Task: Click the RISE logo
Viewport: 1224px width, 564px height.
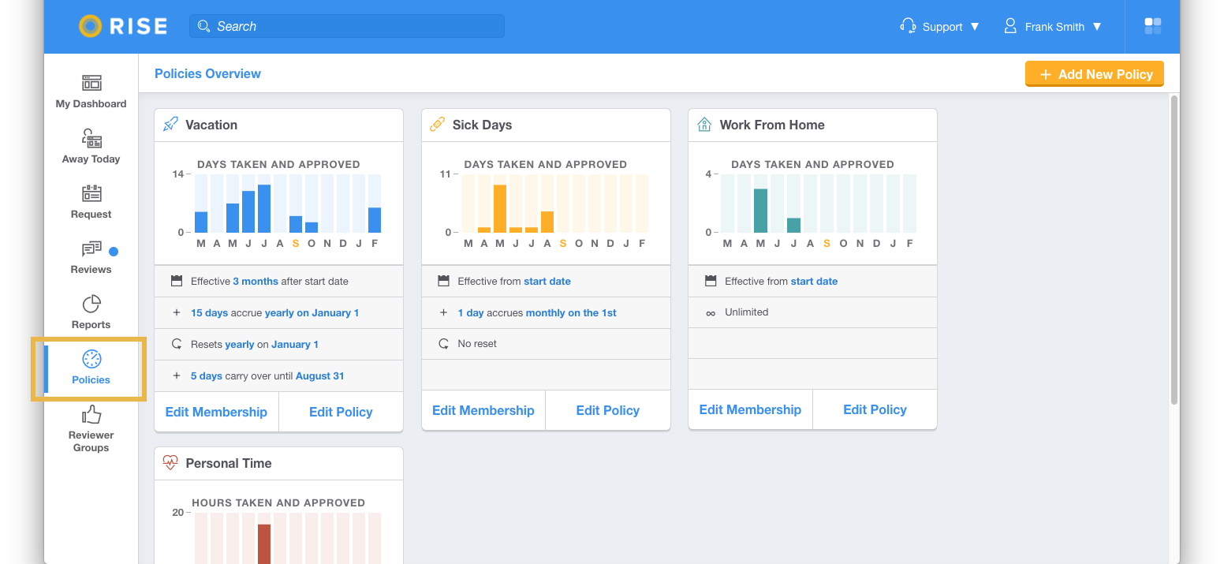Action: coord(123,26)
